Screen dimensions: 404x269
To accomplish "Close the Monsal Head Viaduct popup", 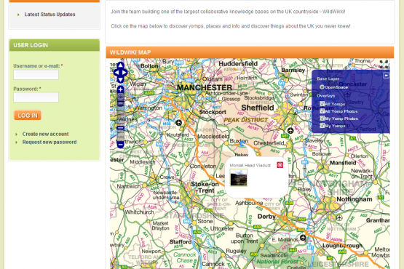I will coord(280,165).
